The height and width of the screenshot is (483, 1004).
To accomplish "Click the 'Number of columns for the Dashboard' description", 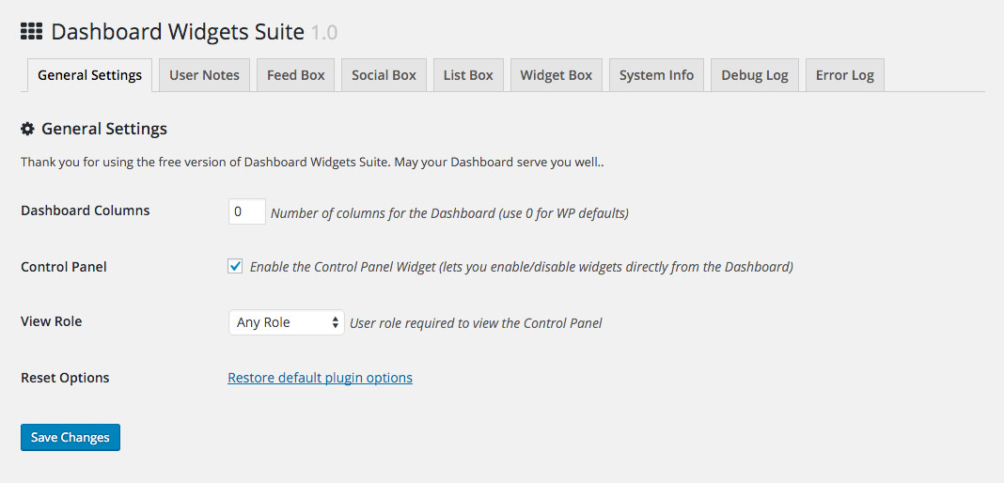I will 449,213.
